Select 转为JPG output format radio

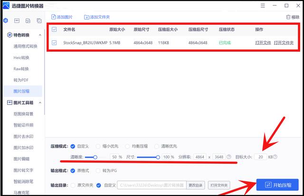(x=98, y=171)
